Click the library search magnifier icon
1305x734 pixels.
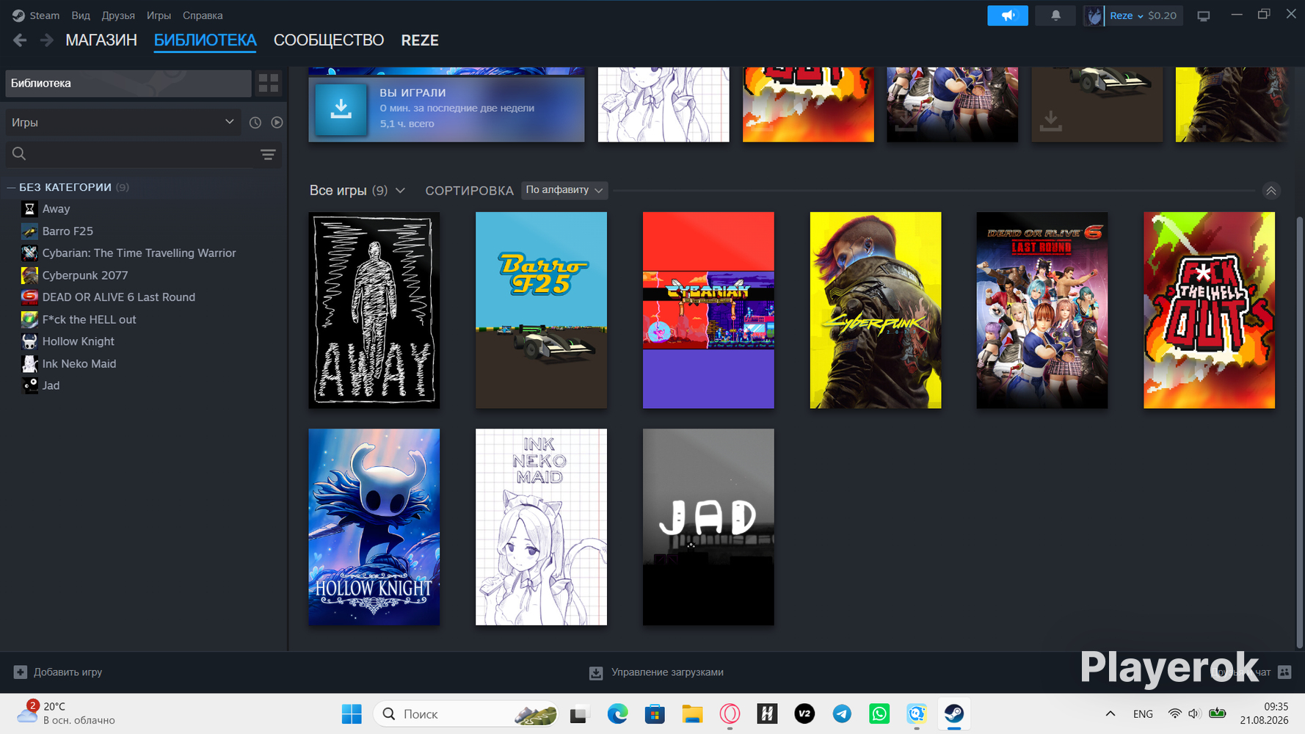click(19, 153)
